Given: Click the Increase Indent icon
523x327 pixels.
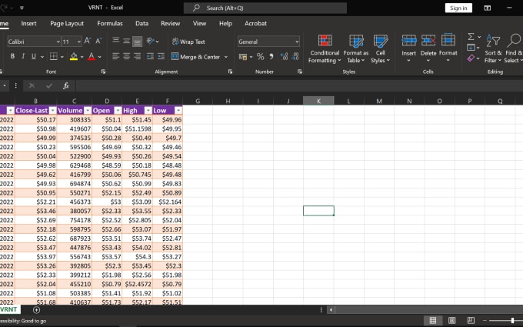Looking at the screenshot, I should (161, 56).
